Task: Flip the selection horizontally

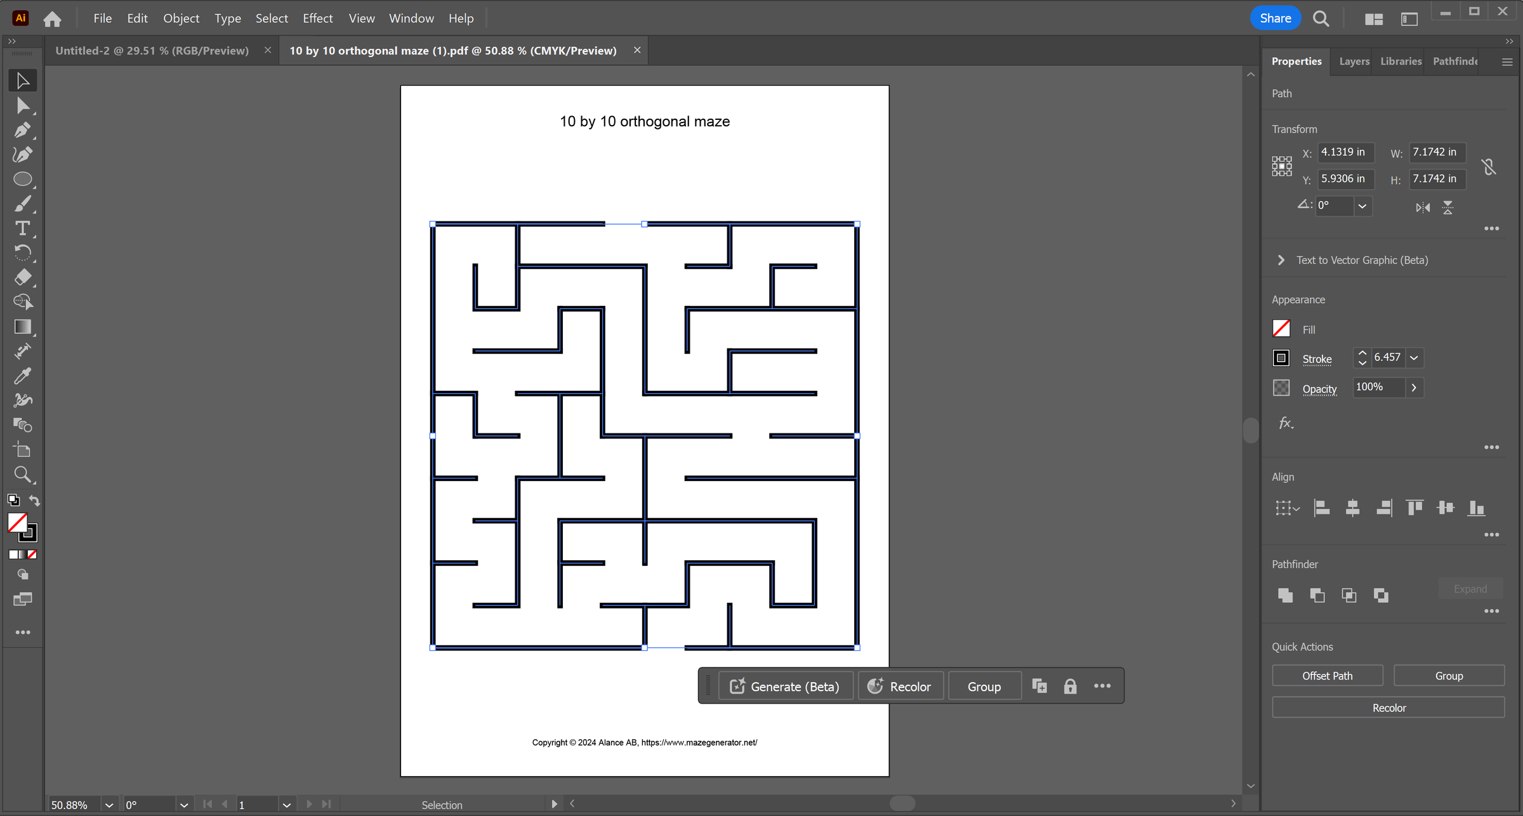Action: (1423, 207)
